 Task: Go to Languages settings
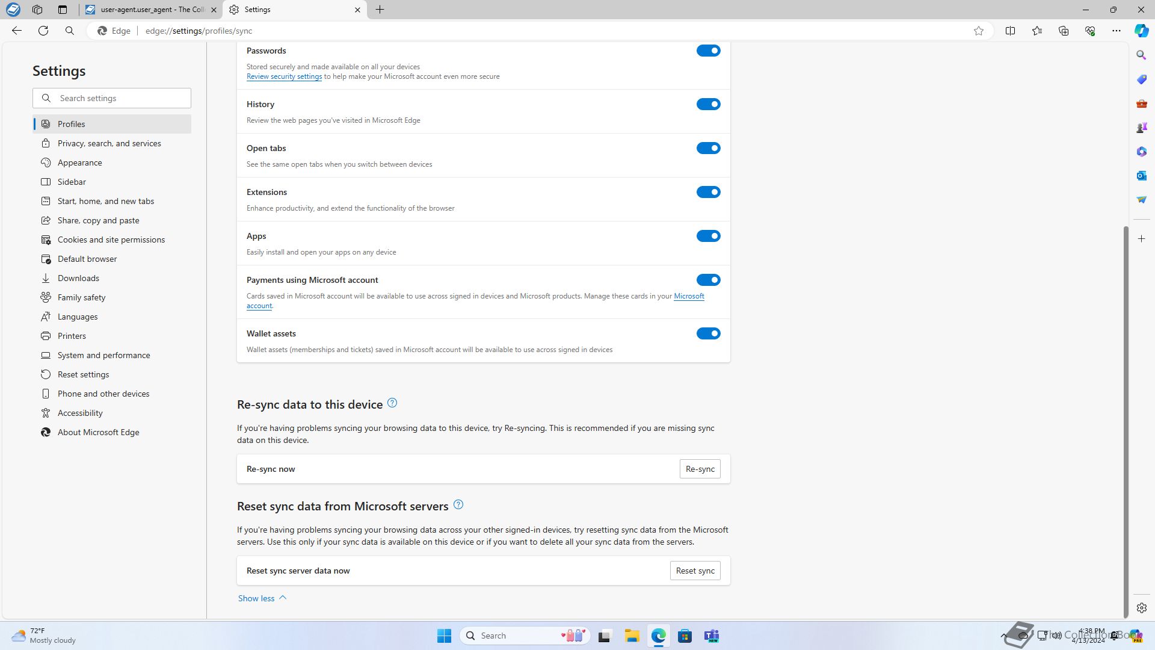(112, 317)
